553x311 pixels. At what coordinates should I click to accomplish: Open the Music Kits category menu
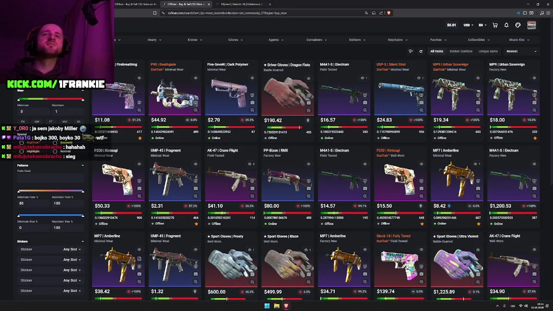(520, 40)
